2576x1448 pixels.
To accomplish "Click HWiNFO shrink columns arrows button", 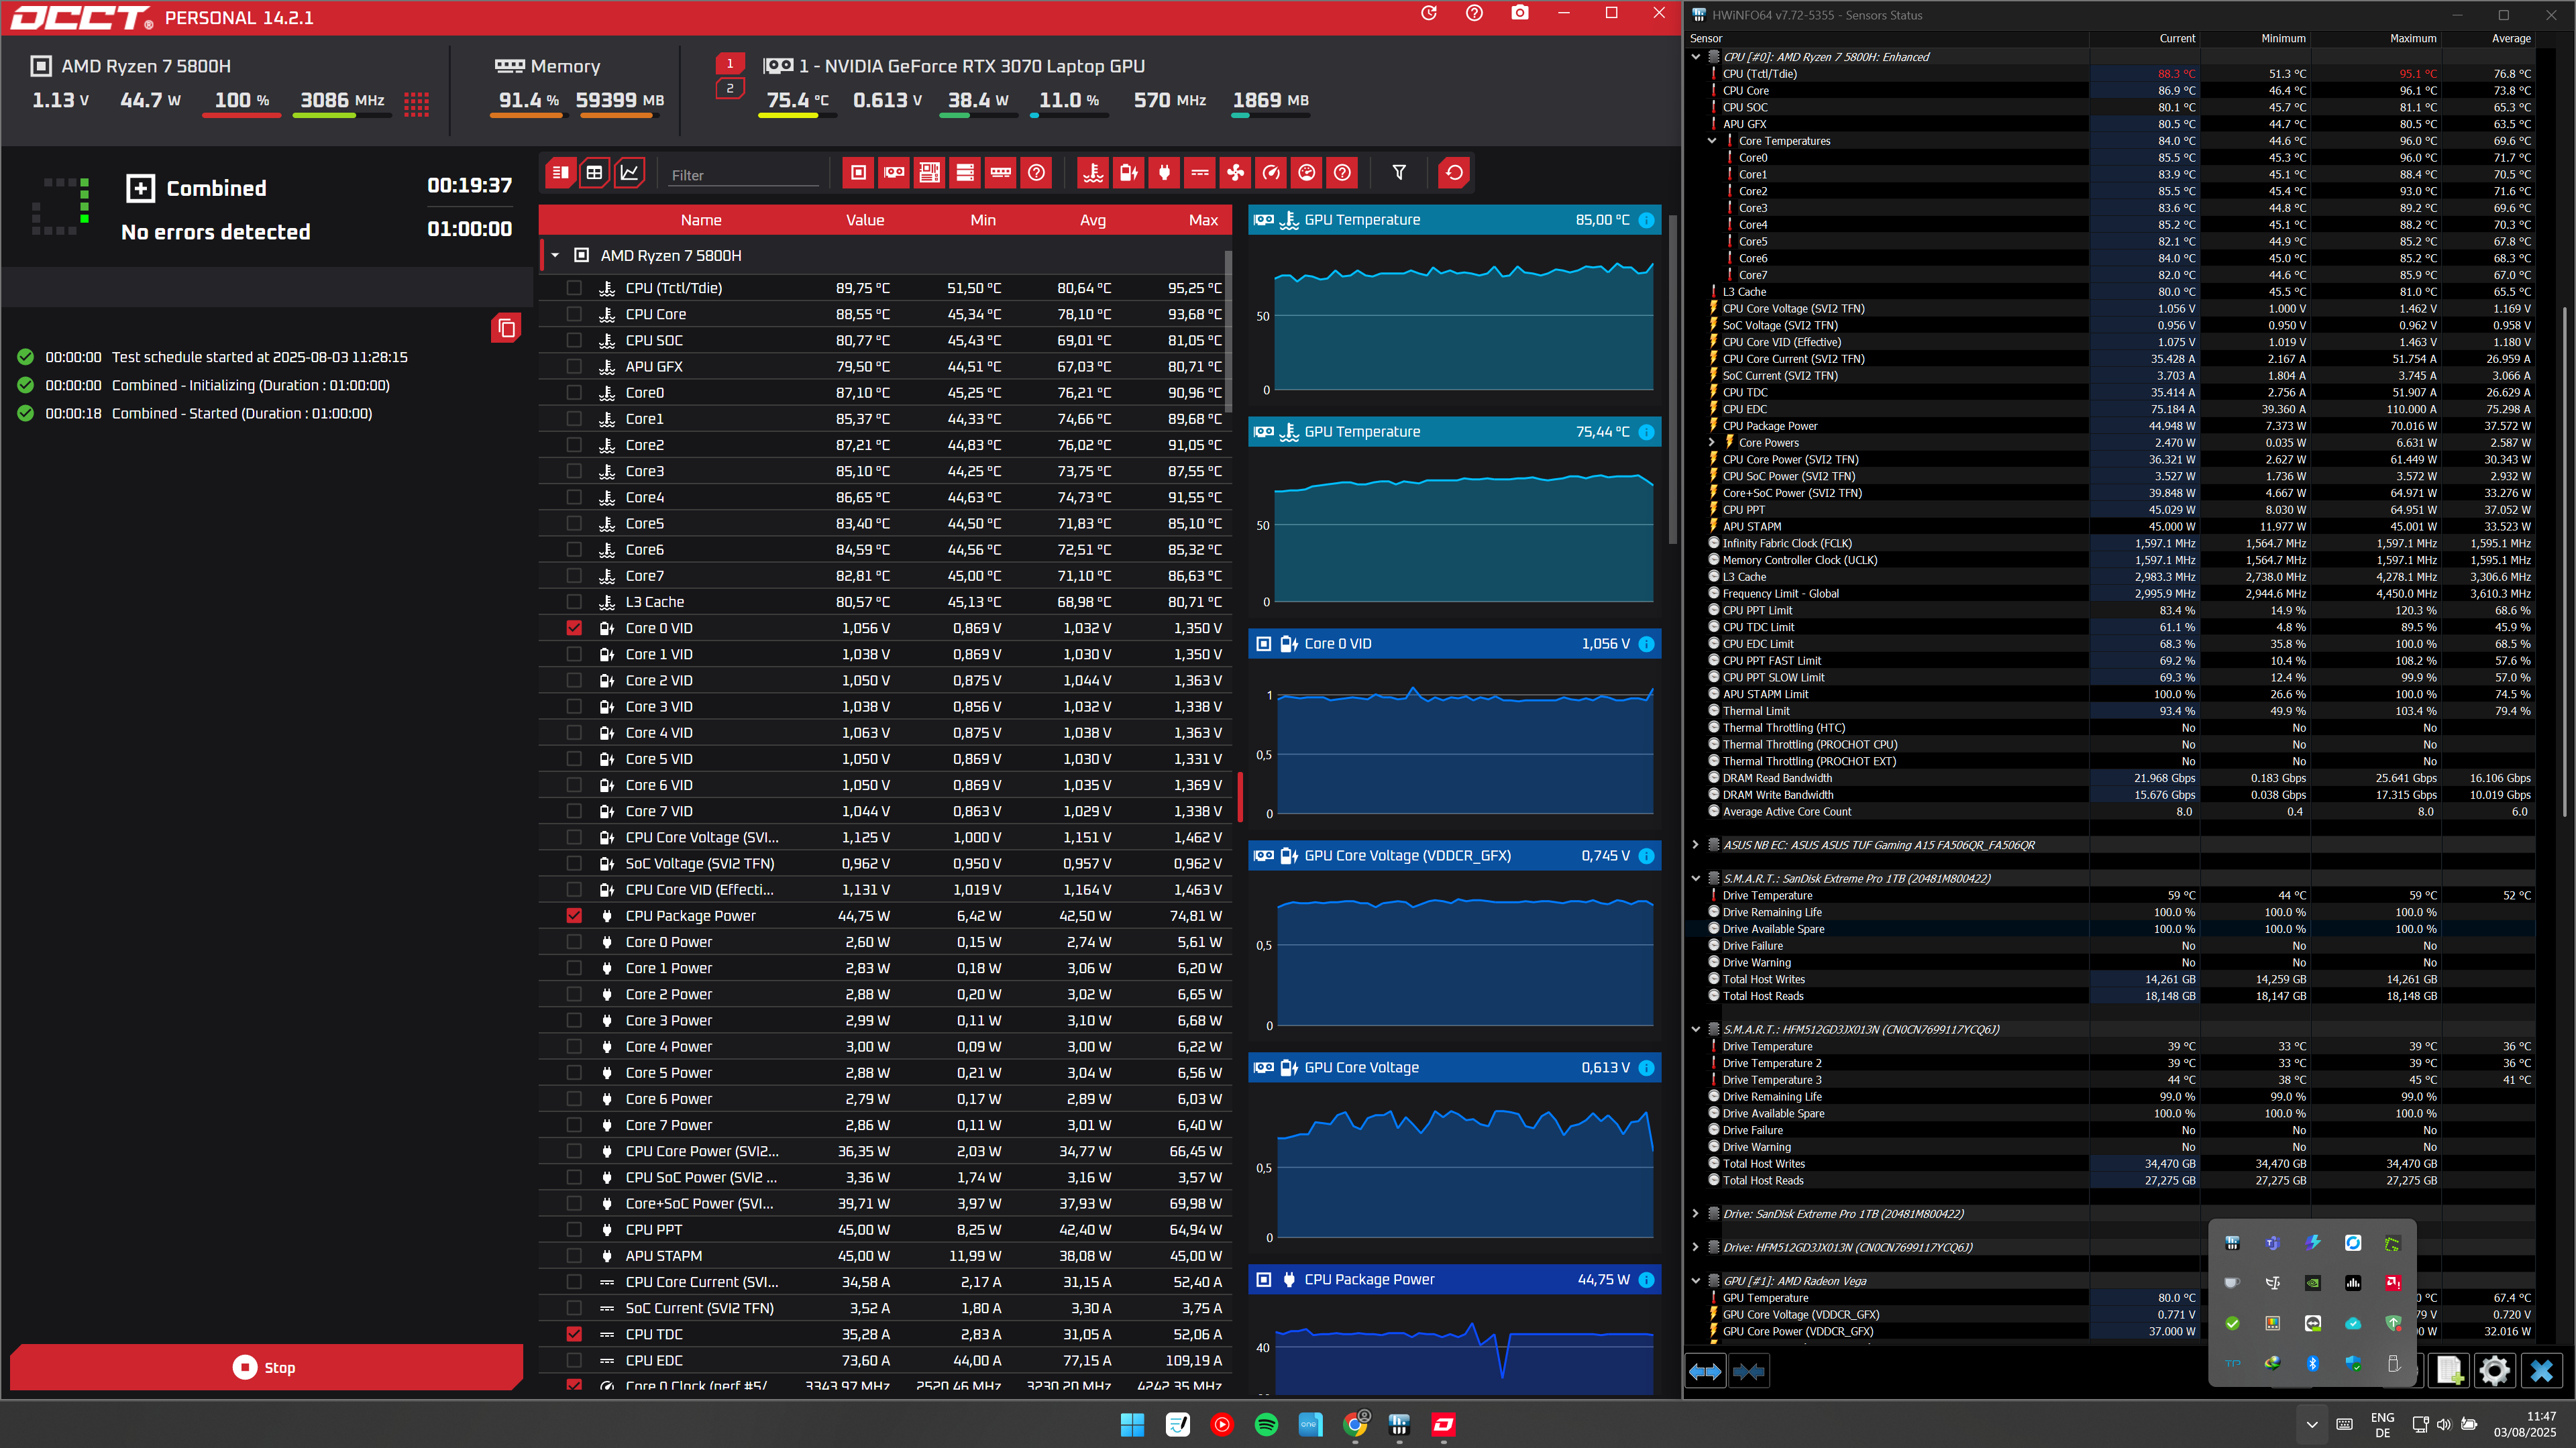I will click(1748, 1371).
